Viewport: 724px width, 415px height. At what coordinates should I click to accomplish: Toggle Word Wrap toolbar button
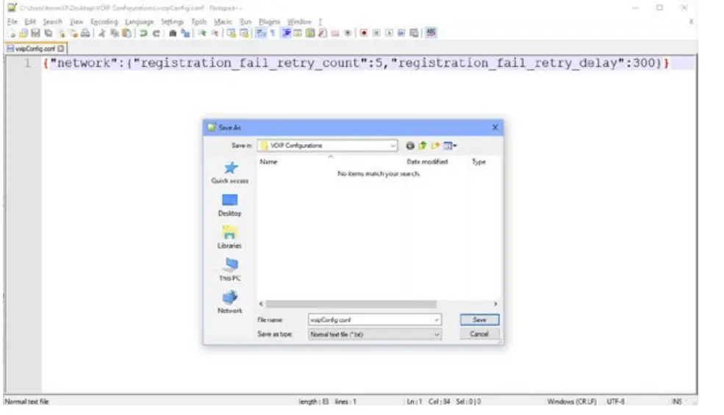[261, 33]
